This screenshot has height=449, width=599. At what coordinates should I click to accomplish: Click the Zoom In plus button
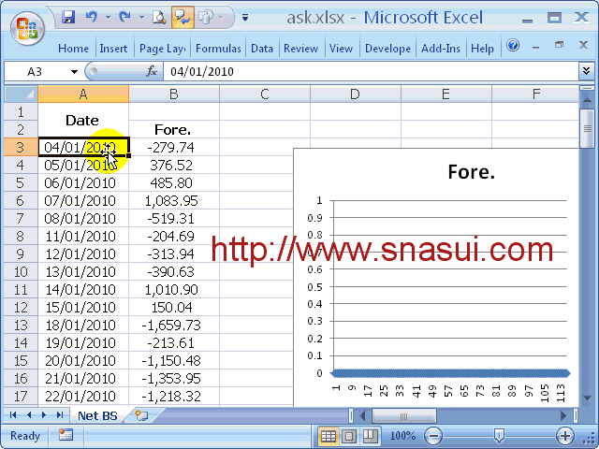point(565,436)
